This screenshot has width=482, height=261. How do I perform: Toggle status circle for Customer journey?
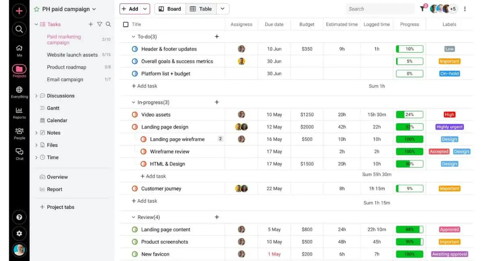(x=135, y=188)
